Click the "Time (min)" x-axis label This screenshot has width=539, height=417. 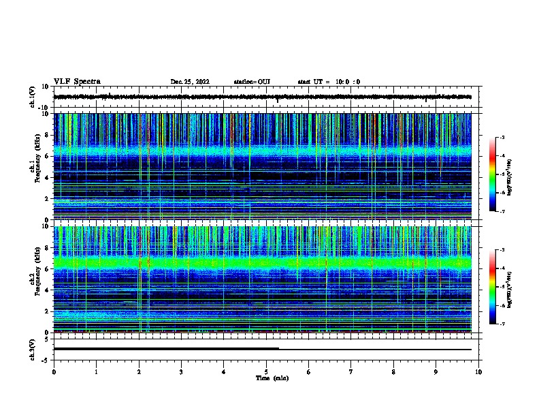coord(272,378)
